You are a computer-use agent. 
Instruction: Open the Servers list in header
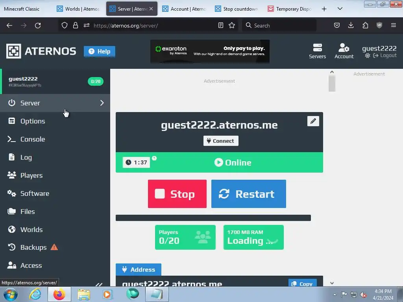click(x=318, y=51)
